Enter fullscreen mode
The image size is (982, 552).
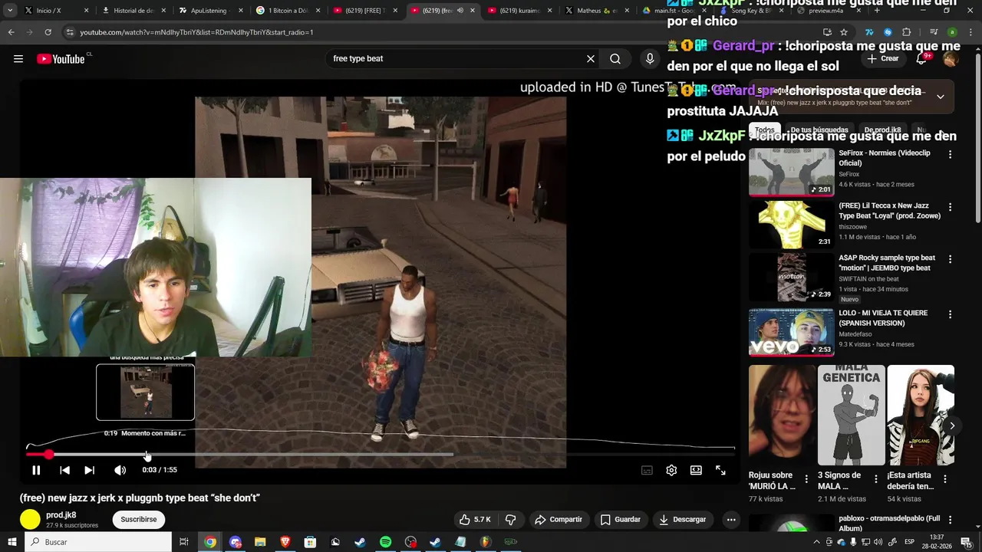[x=720, y=470]
